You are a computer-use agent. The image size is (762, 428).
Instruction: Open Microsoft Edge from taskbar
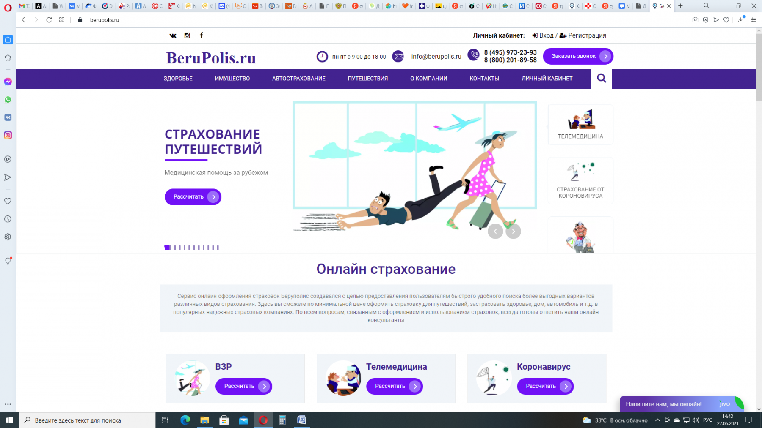[185, 420]
